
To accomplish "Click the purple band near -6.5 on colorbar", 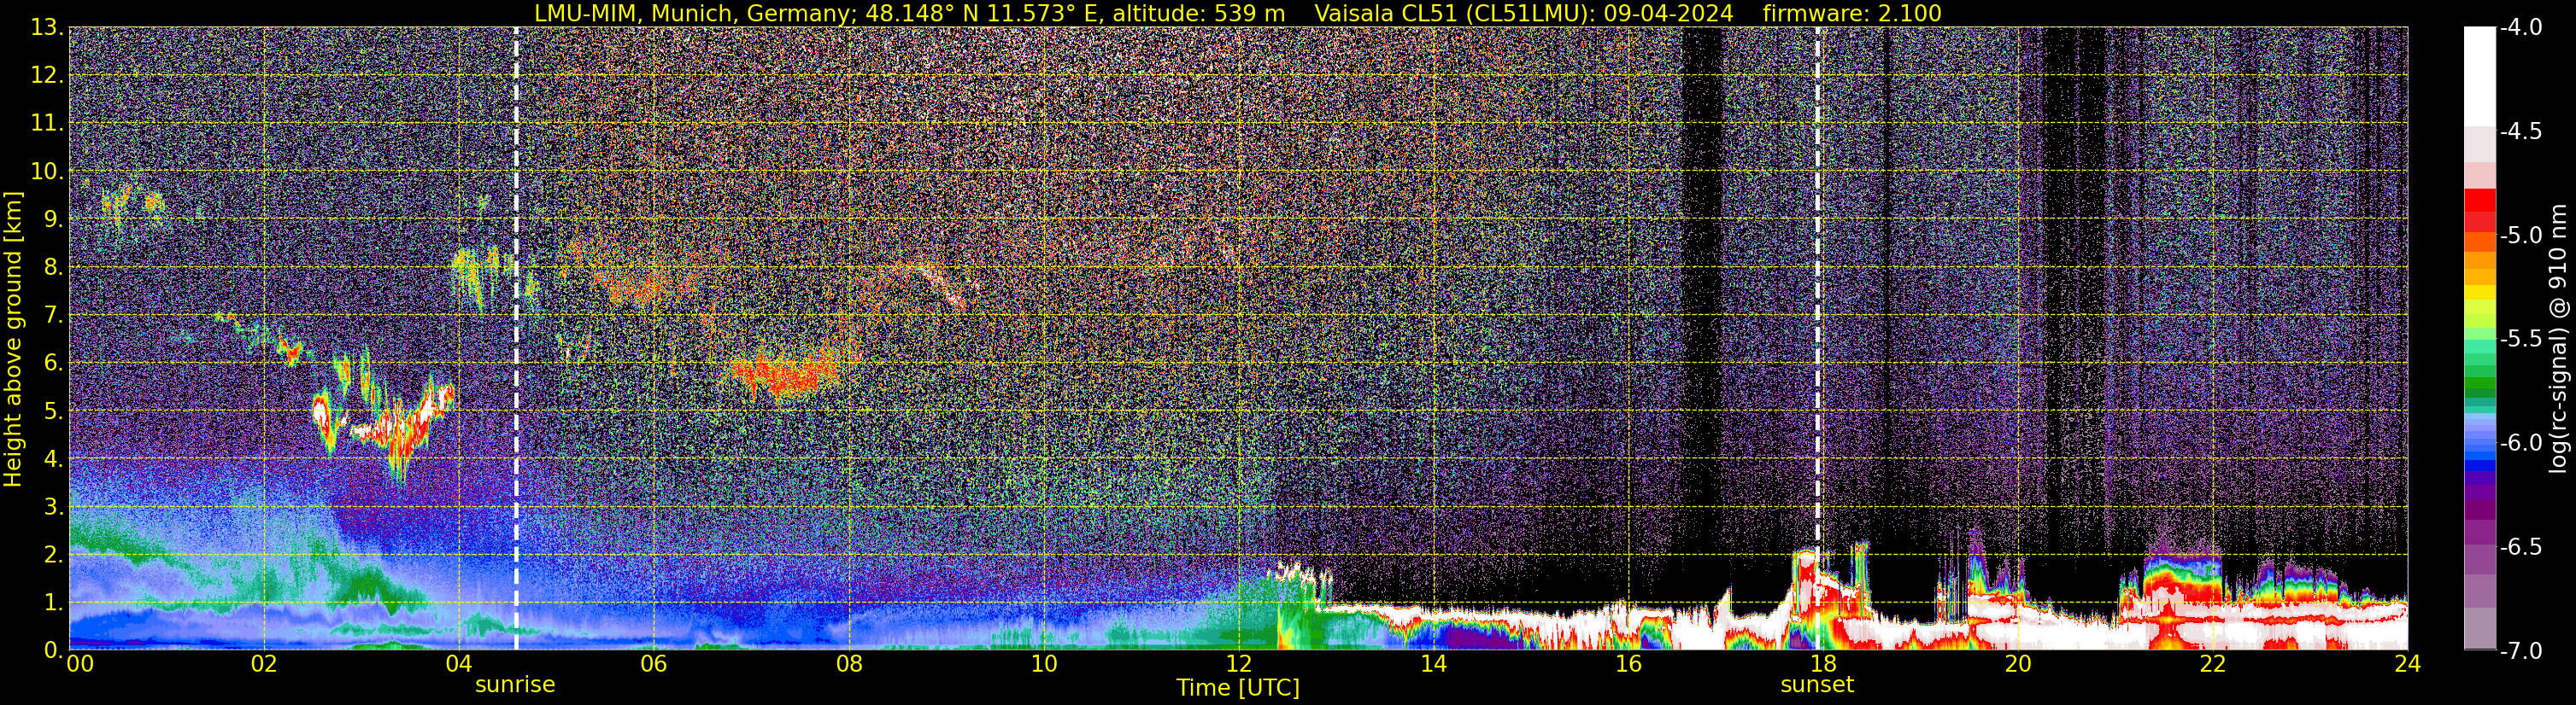I will click(2480, 534).
